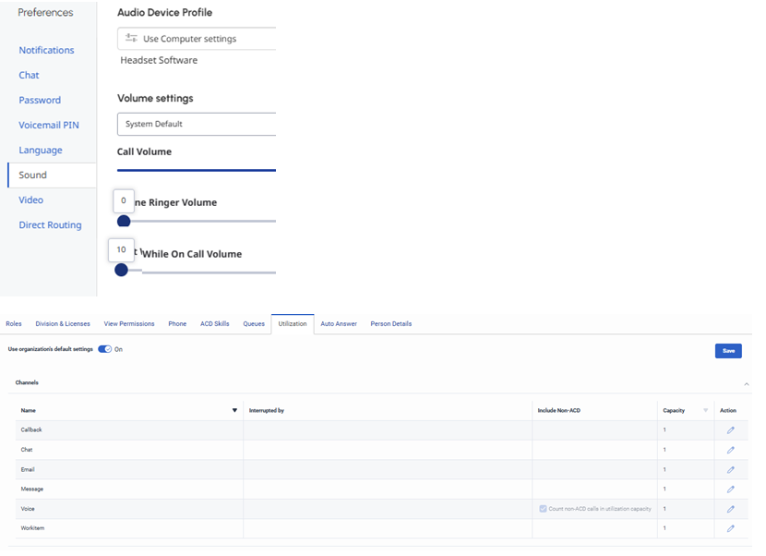Edit the Callback channel row
The image size is (766, 556).
[x=730, y=430]
